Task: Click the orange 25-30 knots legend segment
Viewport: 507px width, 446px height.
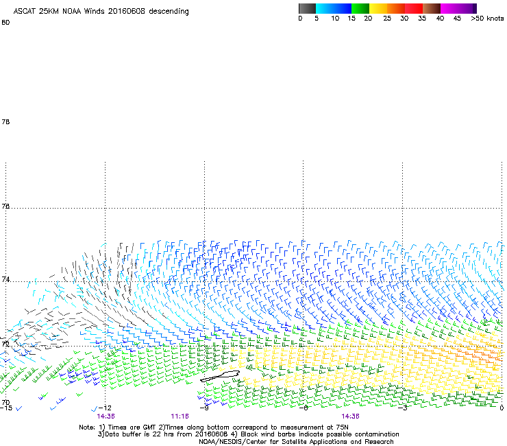Action: (x=396, y=8)
